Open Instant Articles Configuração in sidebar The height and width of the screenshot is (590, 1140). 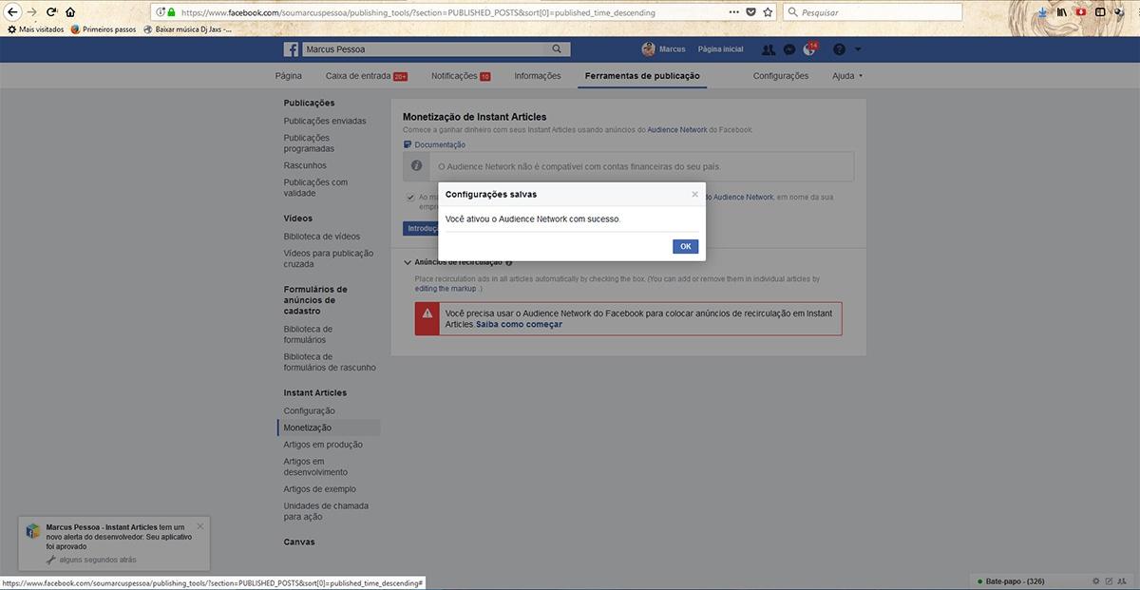coord(309,411)
